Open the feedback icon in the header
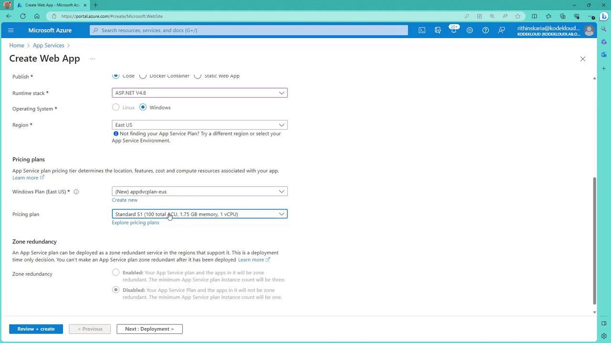 501,30
